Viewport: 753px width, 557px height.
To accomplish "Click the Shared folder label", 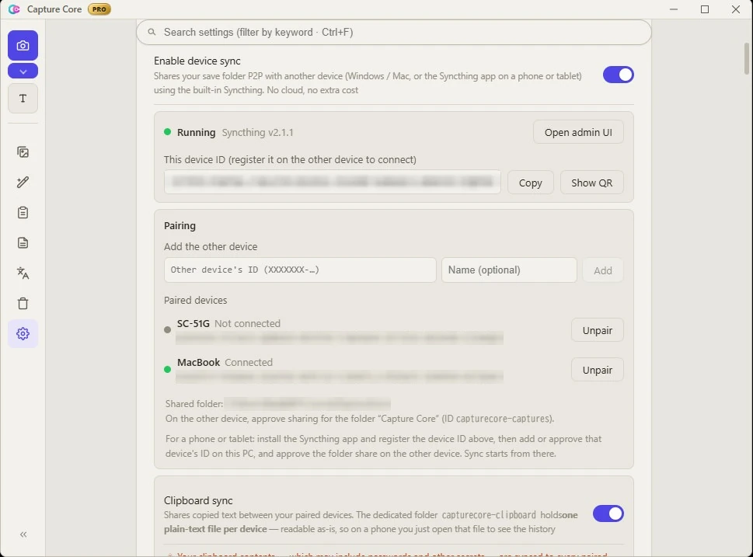I will pos(194,404).
